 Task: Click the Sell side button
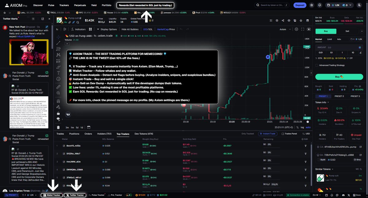click(x=347, y=31)
